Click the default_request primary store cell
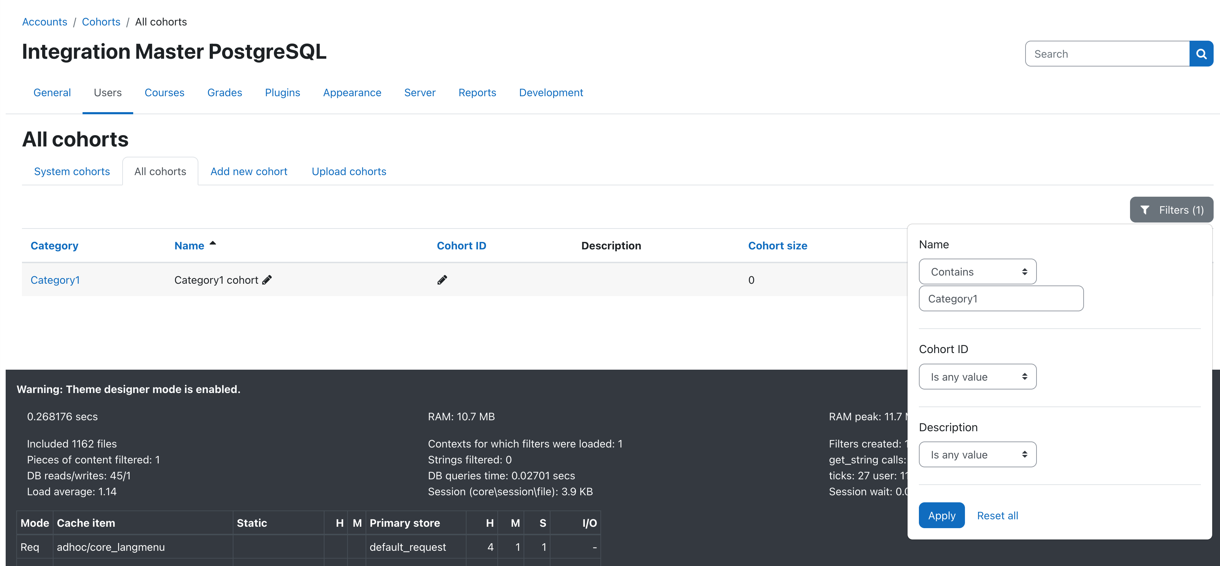The height and width of the screenshot is (566, 1220). [416, 547]
